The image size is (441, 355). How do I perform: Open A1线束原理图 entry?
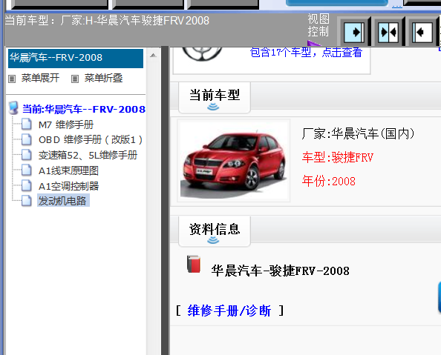coord(68,170)
